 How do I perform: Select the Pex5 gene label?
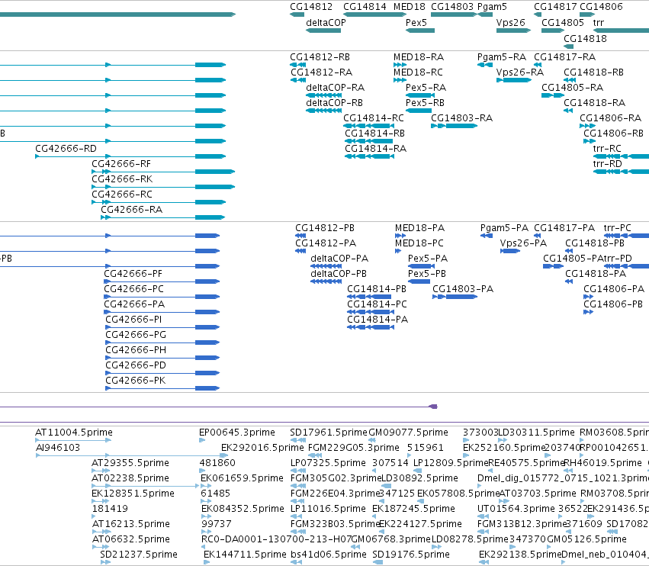click(416, 22)
